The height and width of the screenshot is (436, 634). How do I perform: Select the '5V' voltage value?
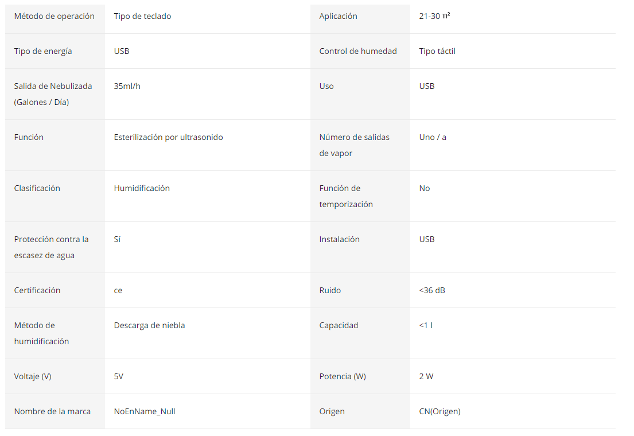(x=118, y=376)
